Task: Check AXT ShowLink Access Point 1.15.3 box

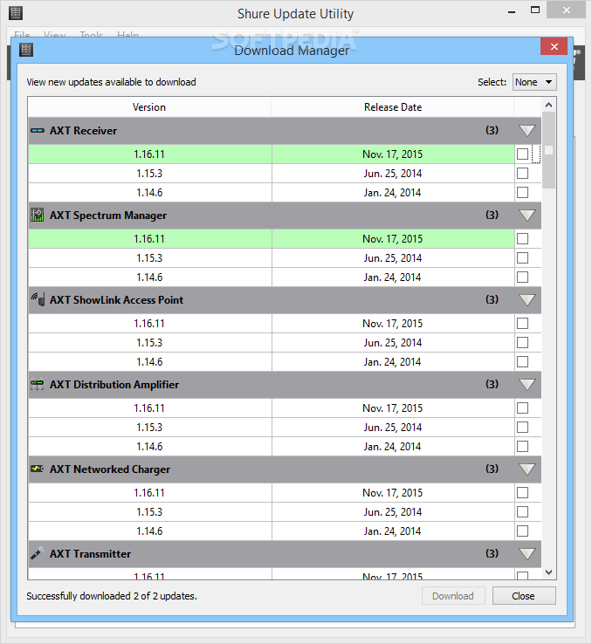Action: click(x=522, y=343)
